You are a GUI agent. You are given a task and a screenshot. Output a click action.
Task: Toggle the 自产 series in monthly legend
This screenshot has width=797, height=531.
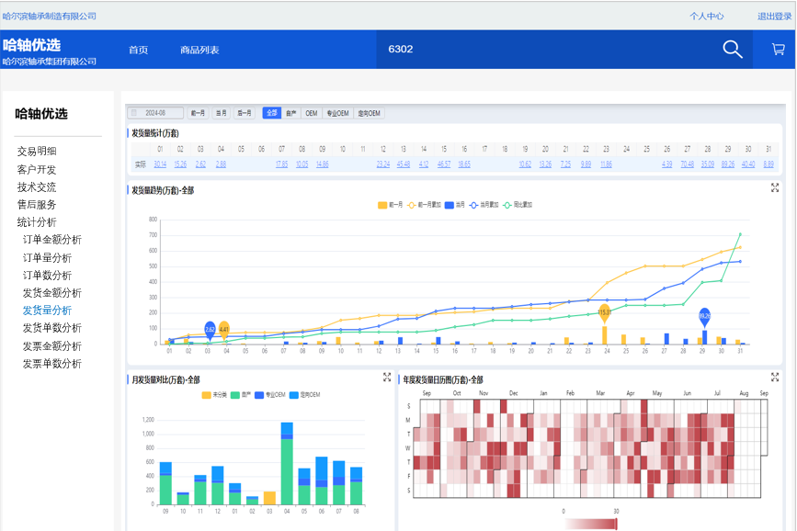point(241,395)
